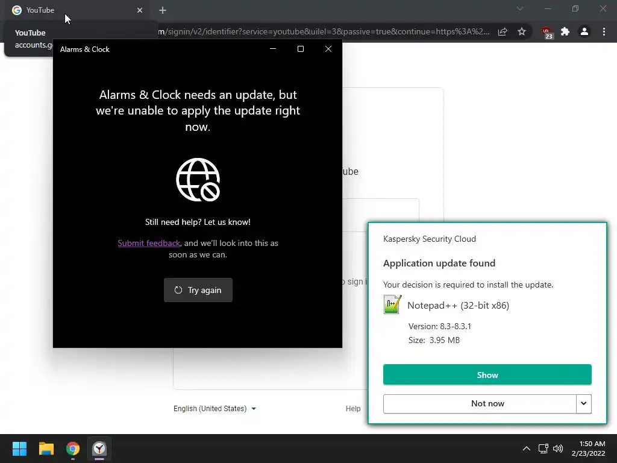The image size is (617, 463).
Task: Click the Chrome address bar URL
Action: pyautogui.click(x=324, y=31)
